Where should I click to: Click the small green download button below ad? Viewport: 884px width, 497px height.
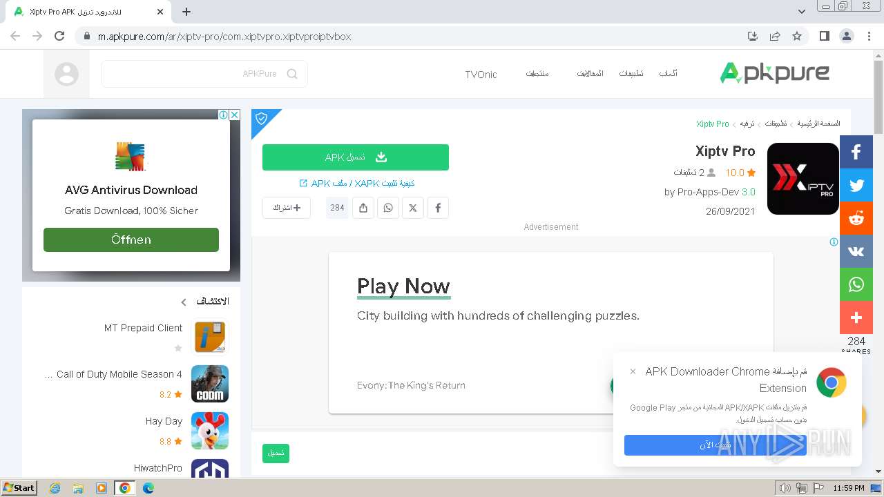click(276, 453)
